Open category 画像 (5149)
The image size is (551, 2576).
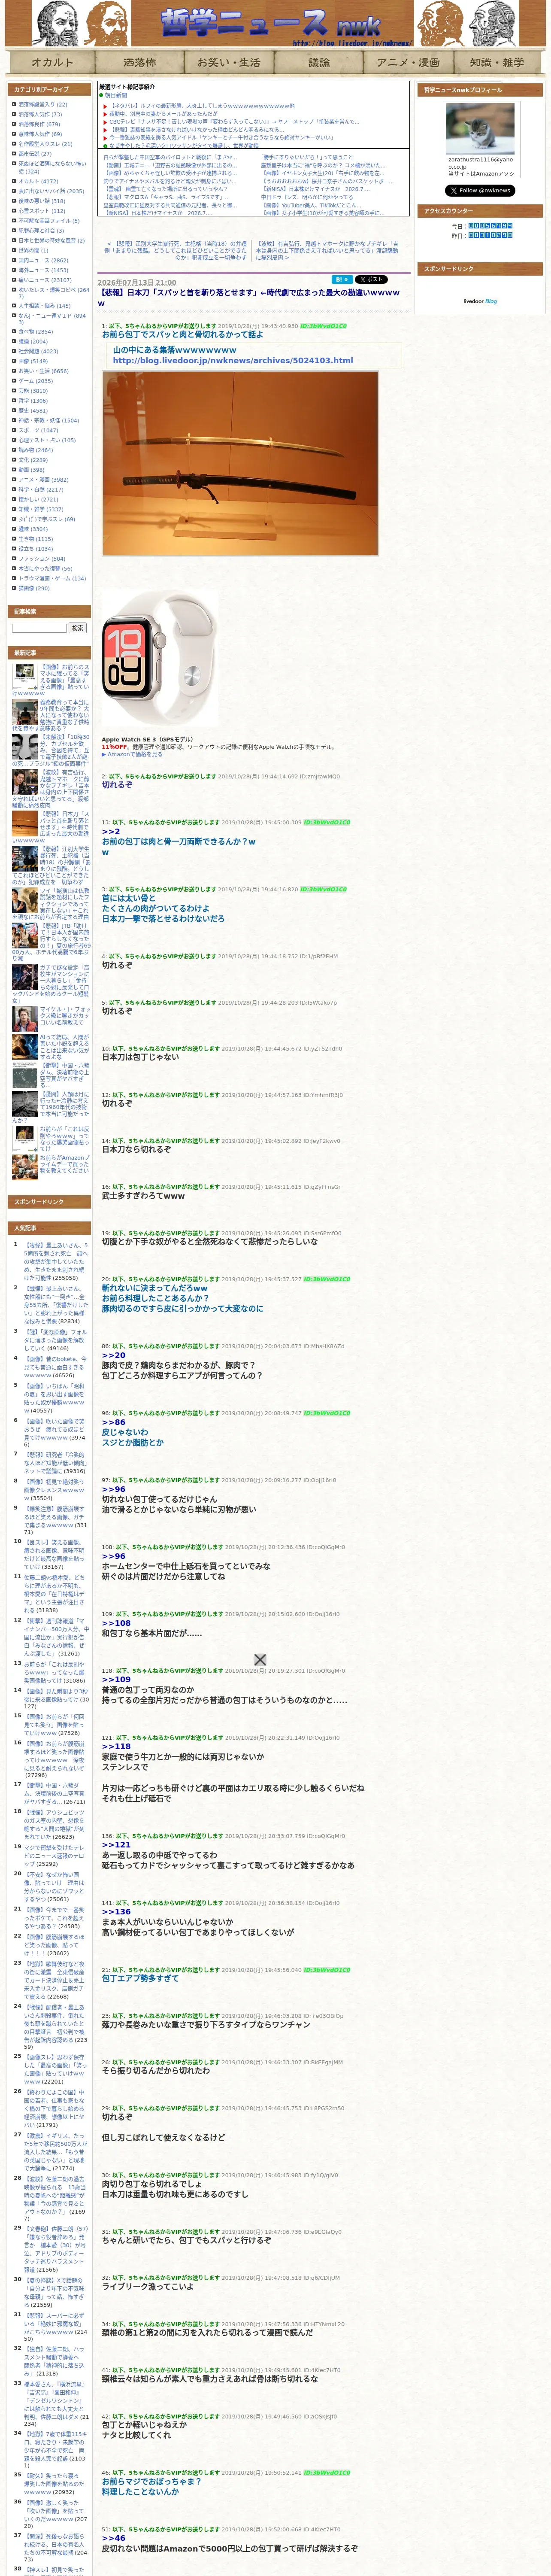[32, 361]
